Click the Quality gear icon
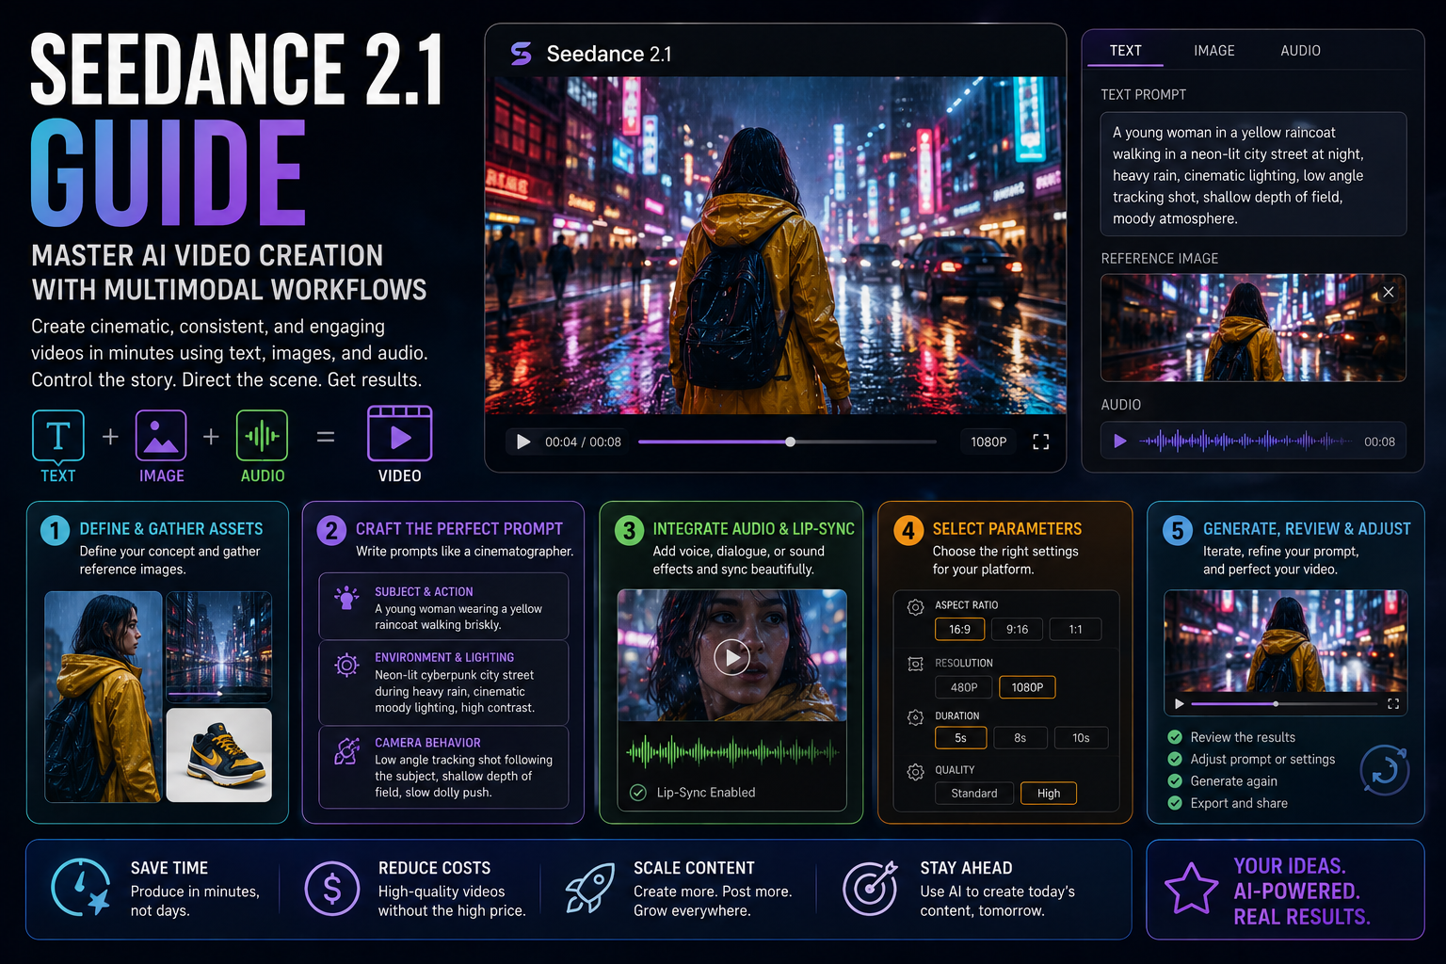This screenshot has width=1446, height=964. tap(915, 772)
